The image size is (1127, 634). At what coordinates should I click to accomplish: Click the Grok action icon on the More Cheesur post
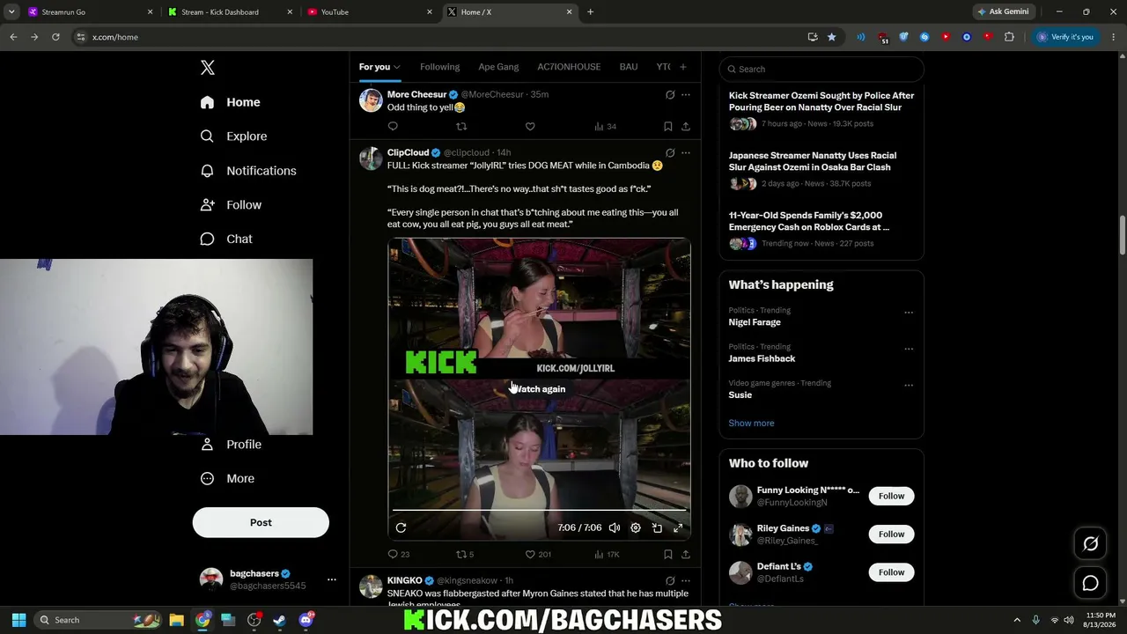tap(670, 94)
